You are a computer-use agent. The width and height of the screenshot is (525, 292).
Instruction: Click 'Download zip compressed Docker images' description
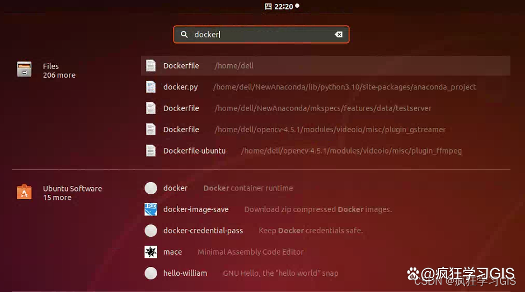pos(318,209)
